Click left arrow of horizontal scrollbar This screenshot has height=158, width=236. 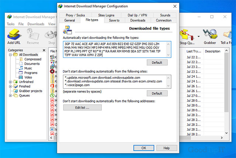tap(51, 138)
